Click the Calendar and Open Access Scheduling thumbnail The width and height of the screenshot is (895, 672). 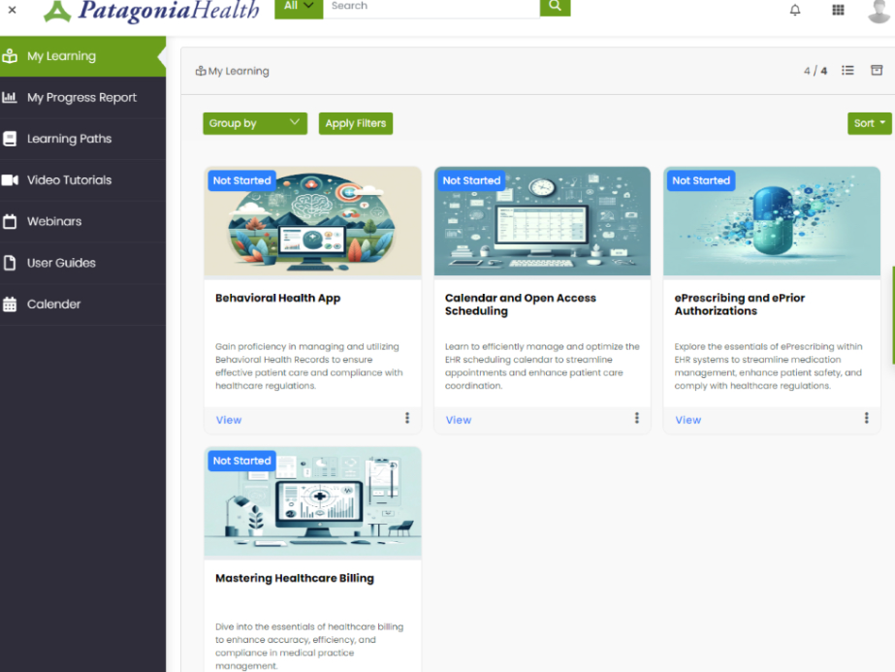(x=542, y=221)
